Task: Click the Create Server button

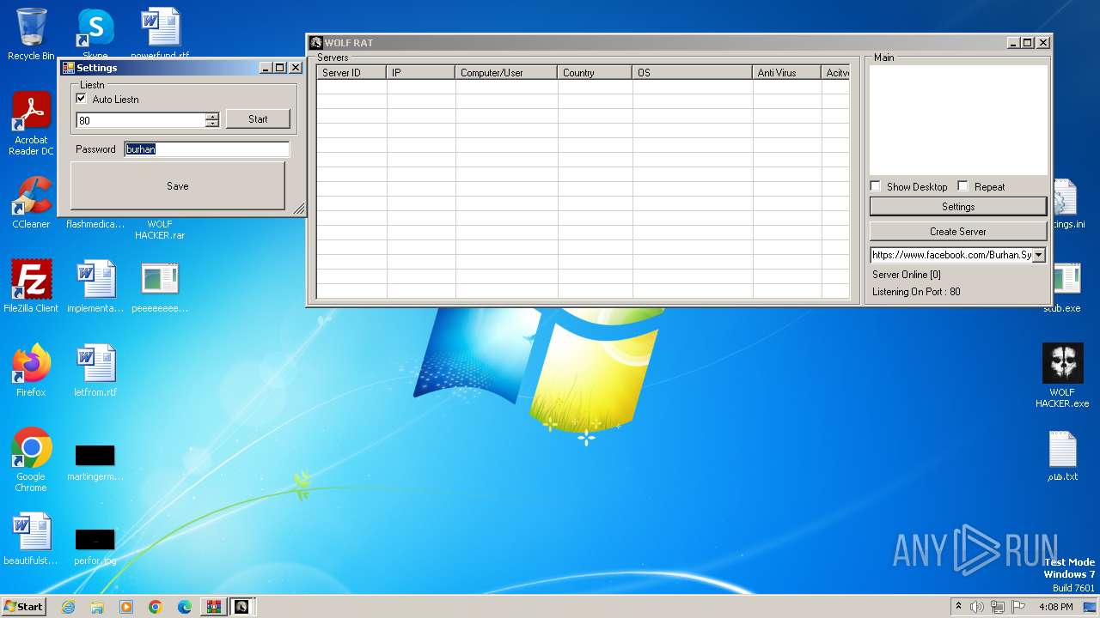Action: point(958,232)
